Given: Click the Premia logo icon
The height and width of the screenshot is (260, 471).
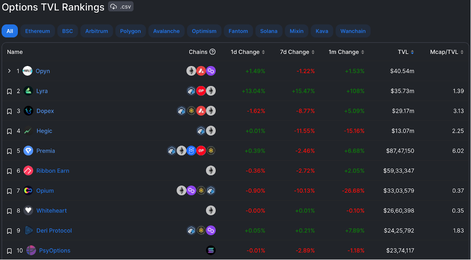Looking at the screenshot, I should [28, 151].
